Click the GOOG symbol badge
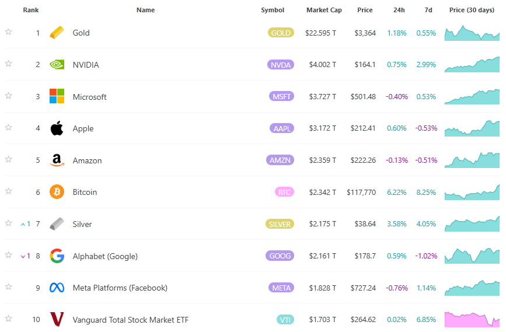 tap(280, 256)
